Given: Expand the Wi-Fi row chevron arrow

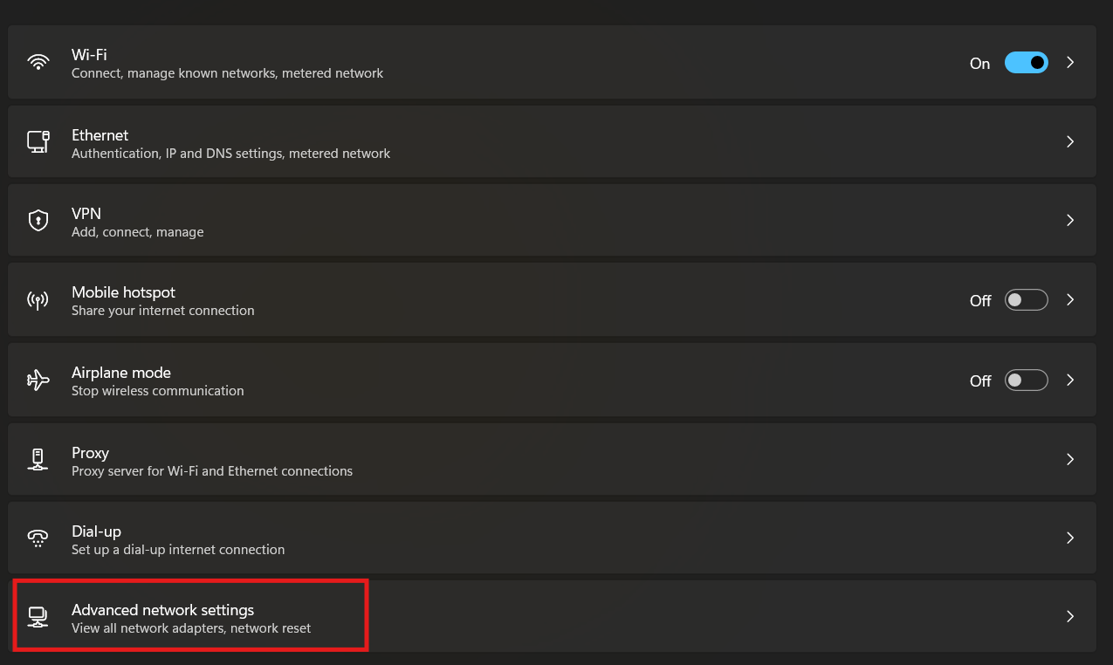Looking at the screenshot, I should [1070, 63].
